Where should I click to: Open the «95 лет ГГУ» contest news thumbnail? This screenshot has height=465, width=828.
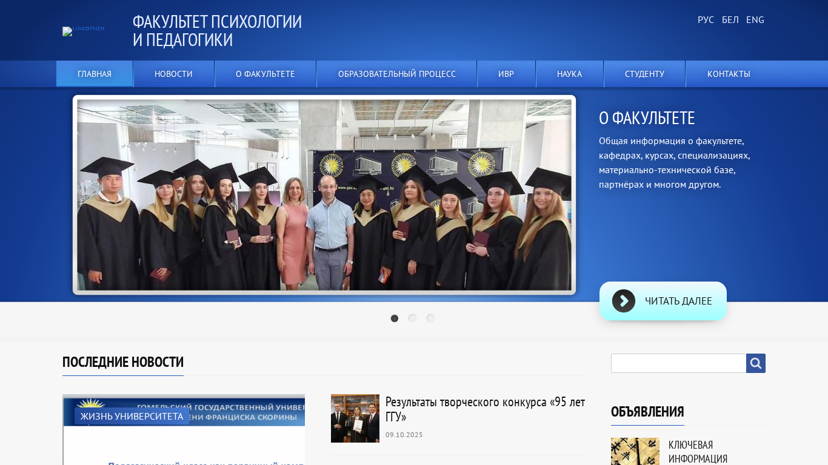(x=355, y=418)
